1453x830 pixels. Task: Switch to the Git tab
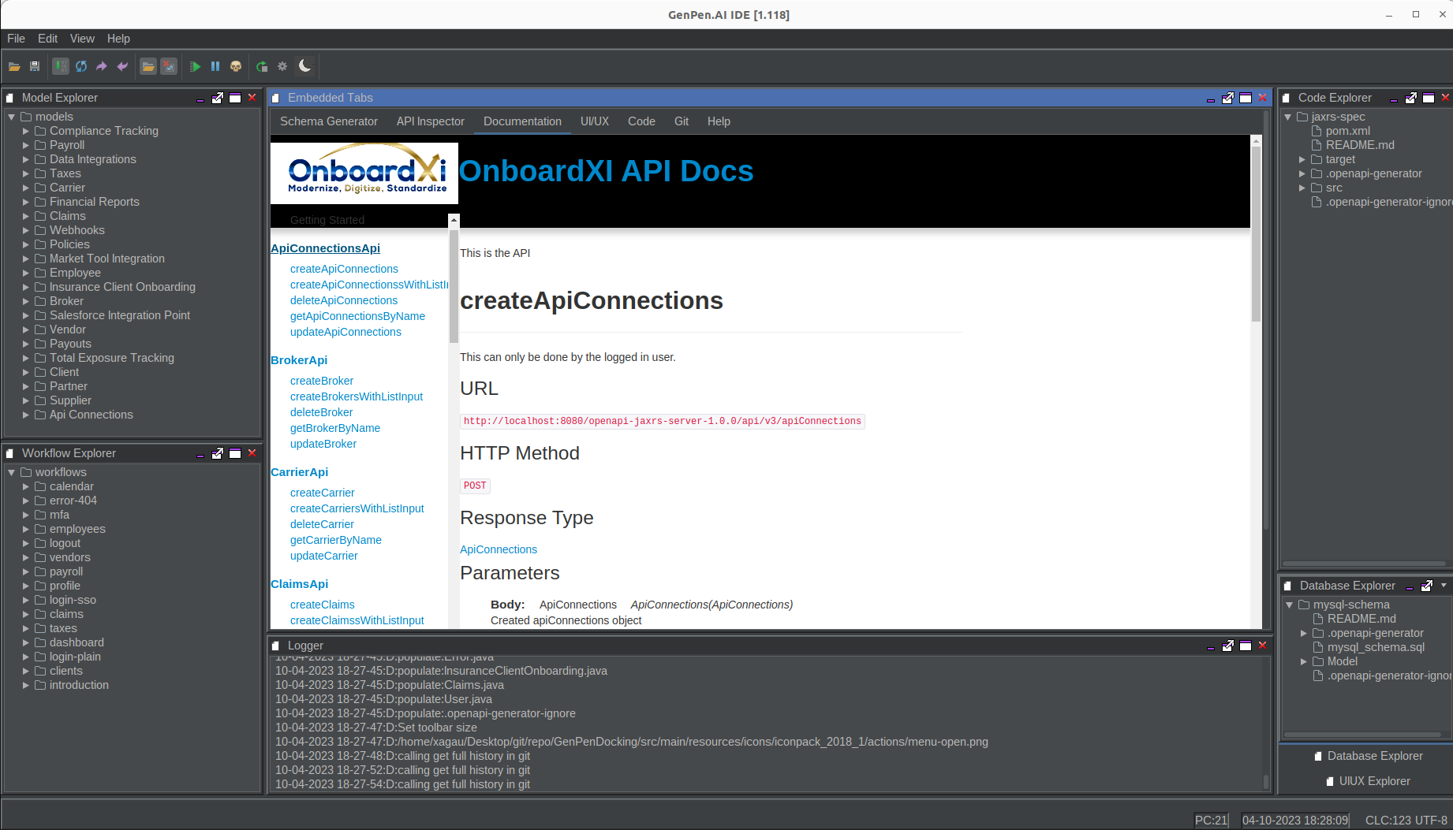682,121
